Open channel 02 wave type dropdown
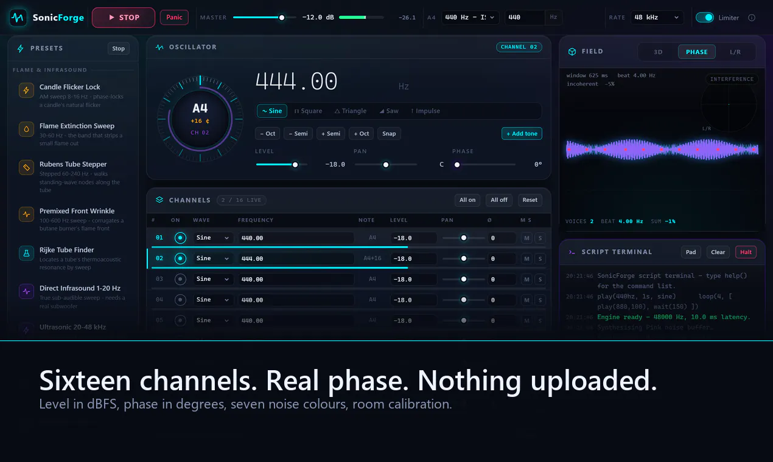This screenshot has height=462, width=773. click(213, 258)
